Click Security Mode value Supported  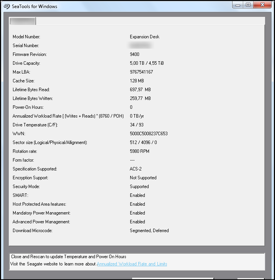139,187
